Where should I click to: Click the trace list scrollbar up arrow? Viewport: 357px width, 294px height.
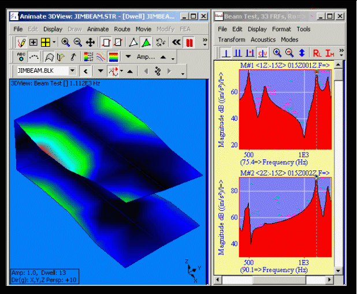click(x=338, y=65)
